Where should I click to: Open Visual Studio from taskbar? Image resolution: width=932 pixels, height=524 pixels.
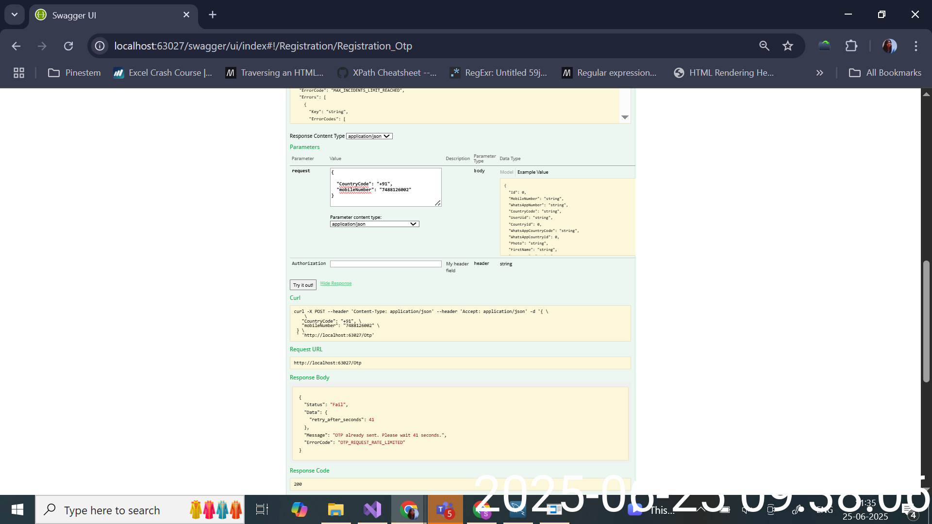point(372,510)
